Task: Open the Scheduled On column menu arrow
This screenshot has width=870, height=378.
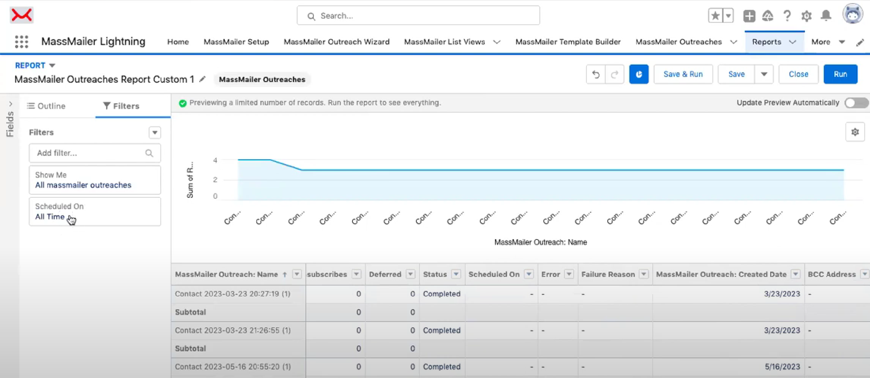Action: 529,274
